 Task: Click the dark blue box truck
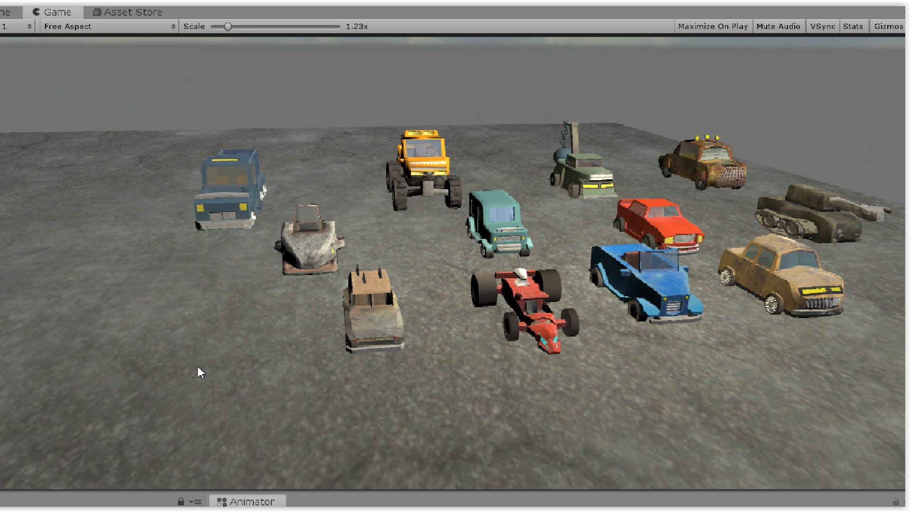pyautogui.click(x=230, y=190)
